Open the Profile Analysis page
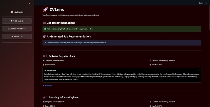Screen dimensions: 210x107 tap(17, 21)
